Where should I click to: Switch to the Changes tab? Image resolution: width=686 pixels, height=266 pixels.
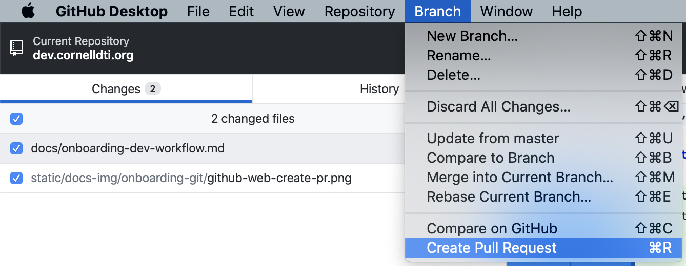click(x=126, y=89)
